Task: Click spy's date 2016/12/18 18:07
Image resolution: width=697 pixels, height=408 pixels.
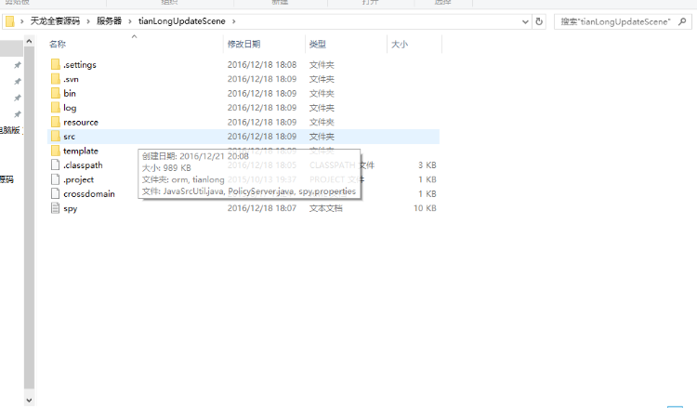Action: pyautogui.click(x=262, y=208)
